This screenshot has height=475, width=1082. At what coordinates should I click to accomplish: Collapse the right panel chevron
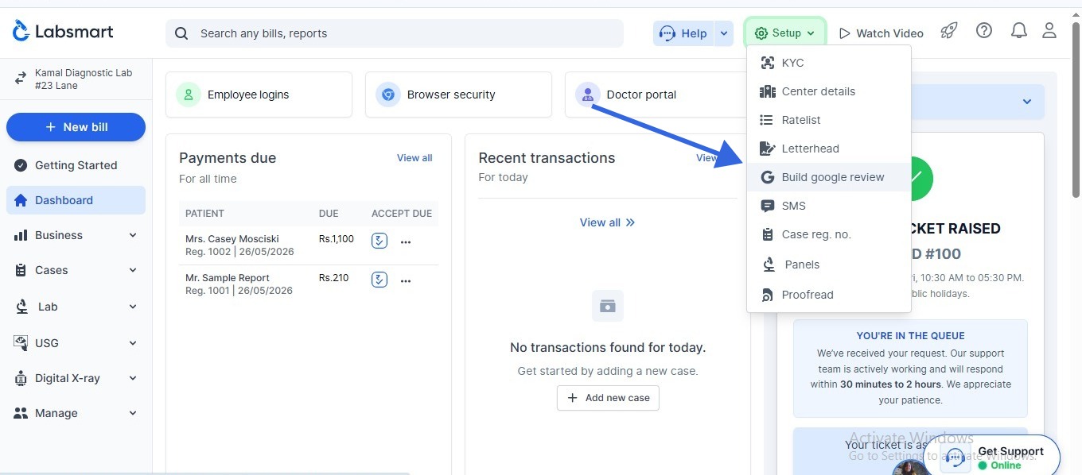[x=1027, y=102]
